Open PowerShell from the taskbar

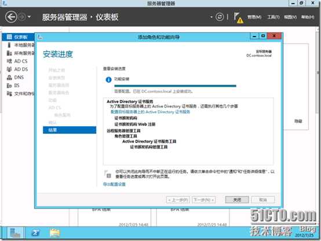(x=35, y=233)
